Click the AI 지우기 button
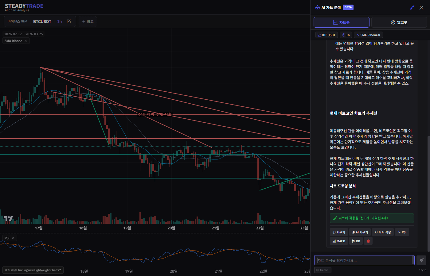Viewport: 430px width, 276px height. [360, 232]
